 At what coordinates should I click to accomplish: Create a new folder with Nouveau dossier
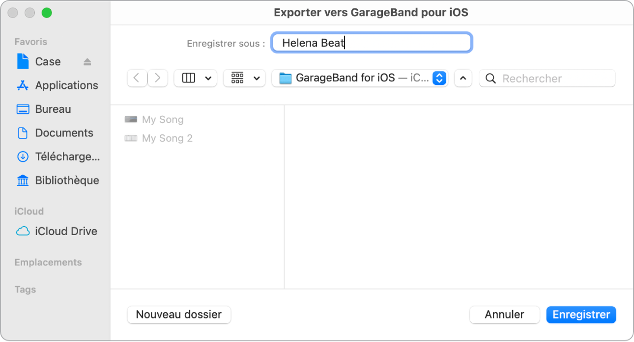point(179,315)
